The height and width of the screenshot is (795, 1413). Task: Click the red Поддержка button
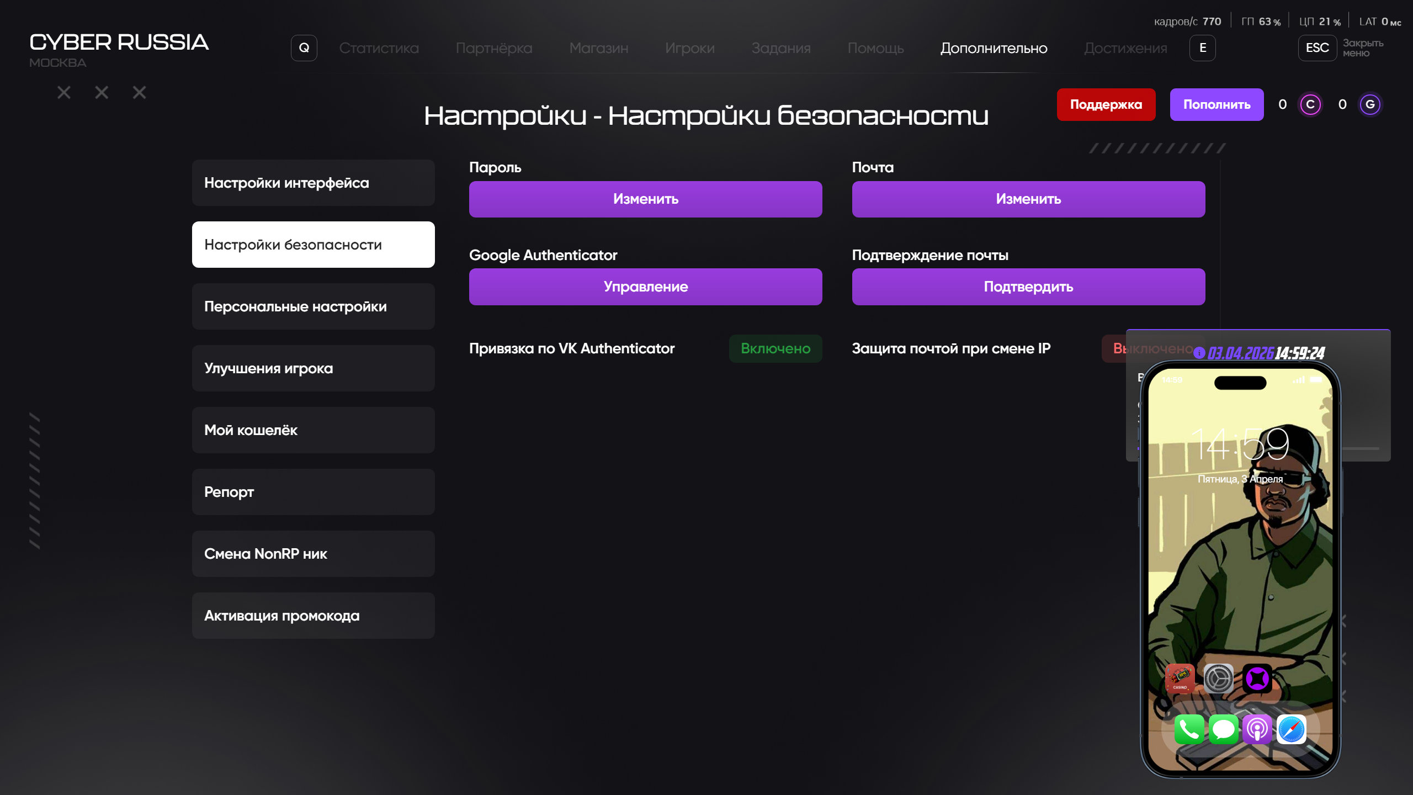tap(1106, 104)
